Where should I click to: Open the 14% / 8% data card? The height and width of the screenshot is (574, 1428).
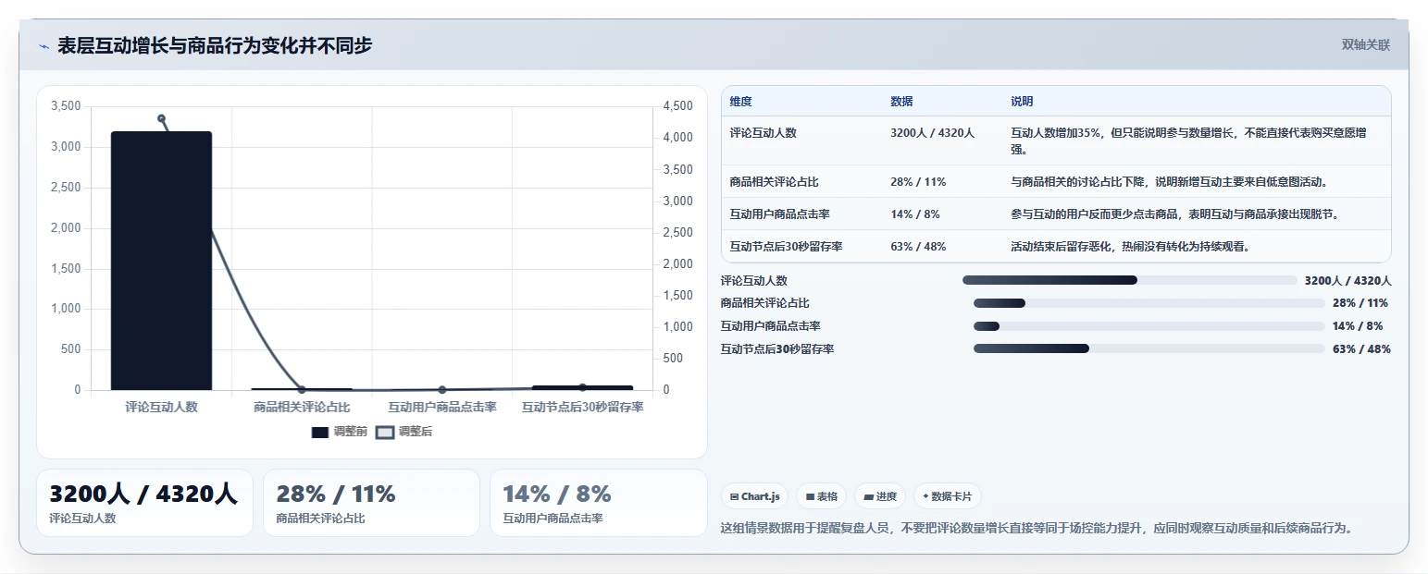[x=599, y=503]
